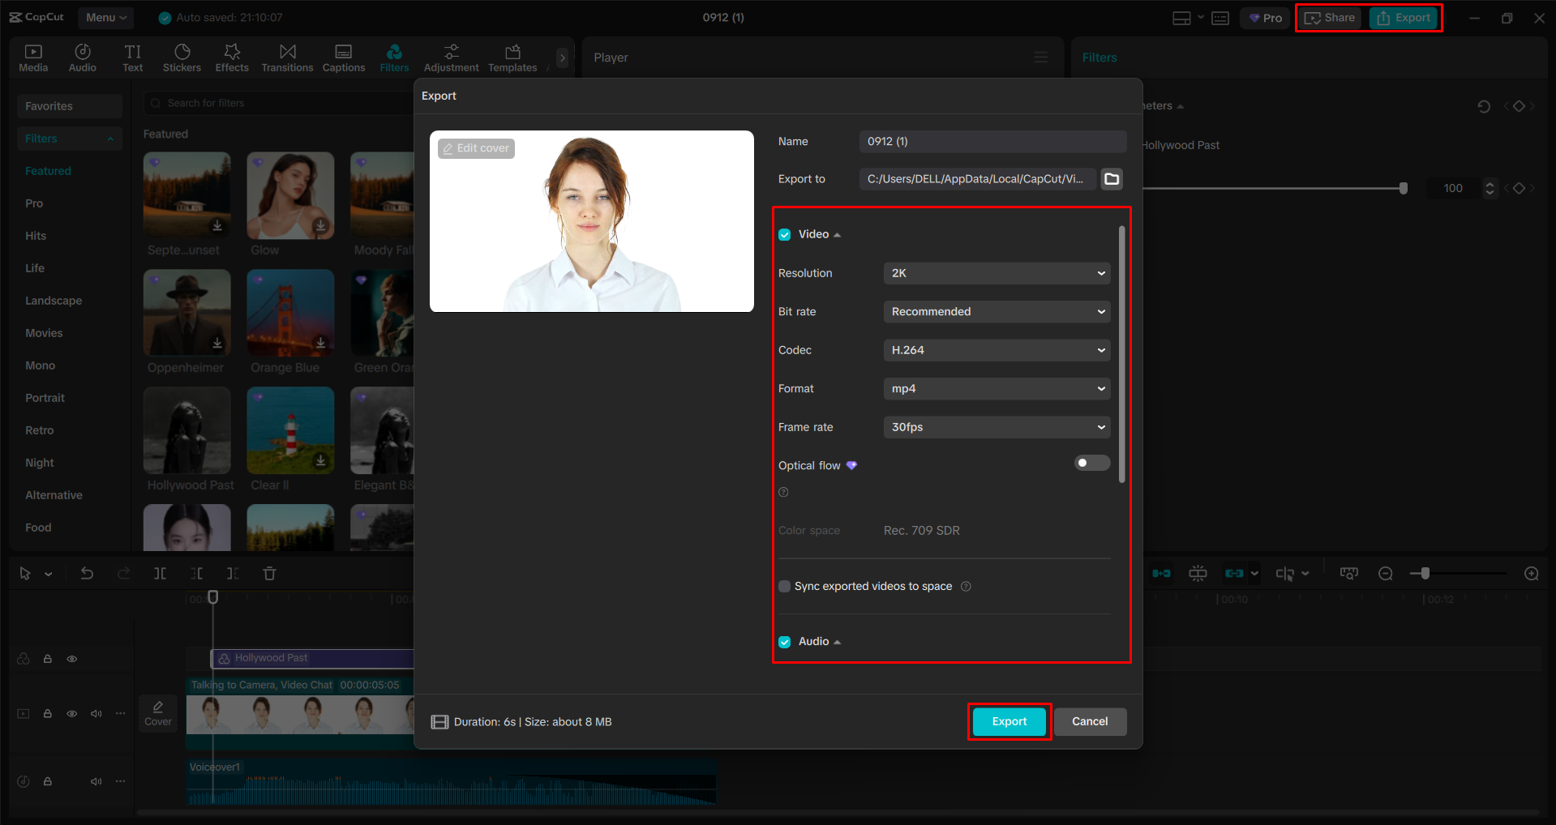Open the Audio panel
The height and width of the screenshot is (825, 1556).
82,57
